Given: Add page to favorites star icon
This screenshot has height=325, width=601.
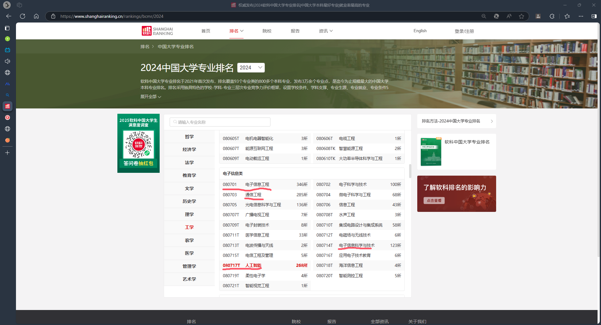Looking at the screenshot, I should 521,16.
